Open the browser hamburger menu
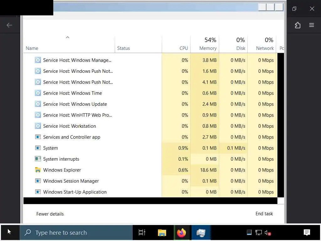The height and width of the screenshot is (241, 321). point(312,25)
